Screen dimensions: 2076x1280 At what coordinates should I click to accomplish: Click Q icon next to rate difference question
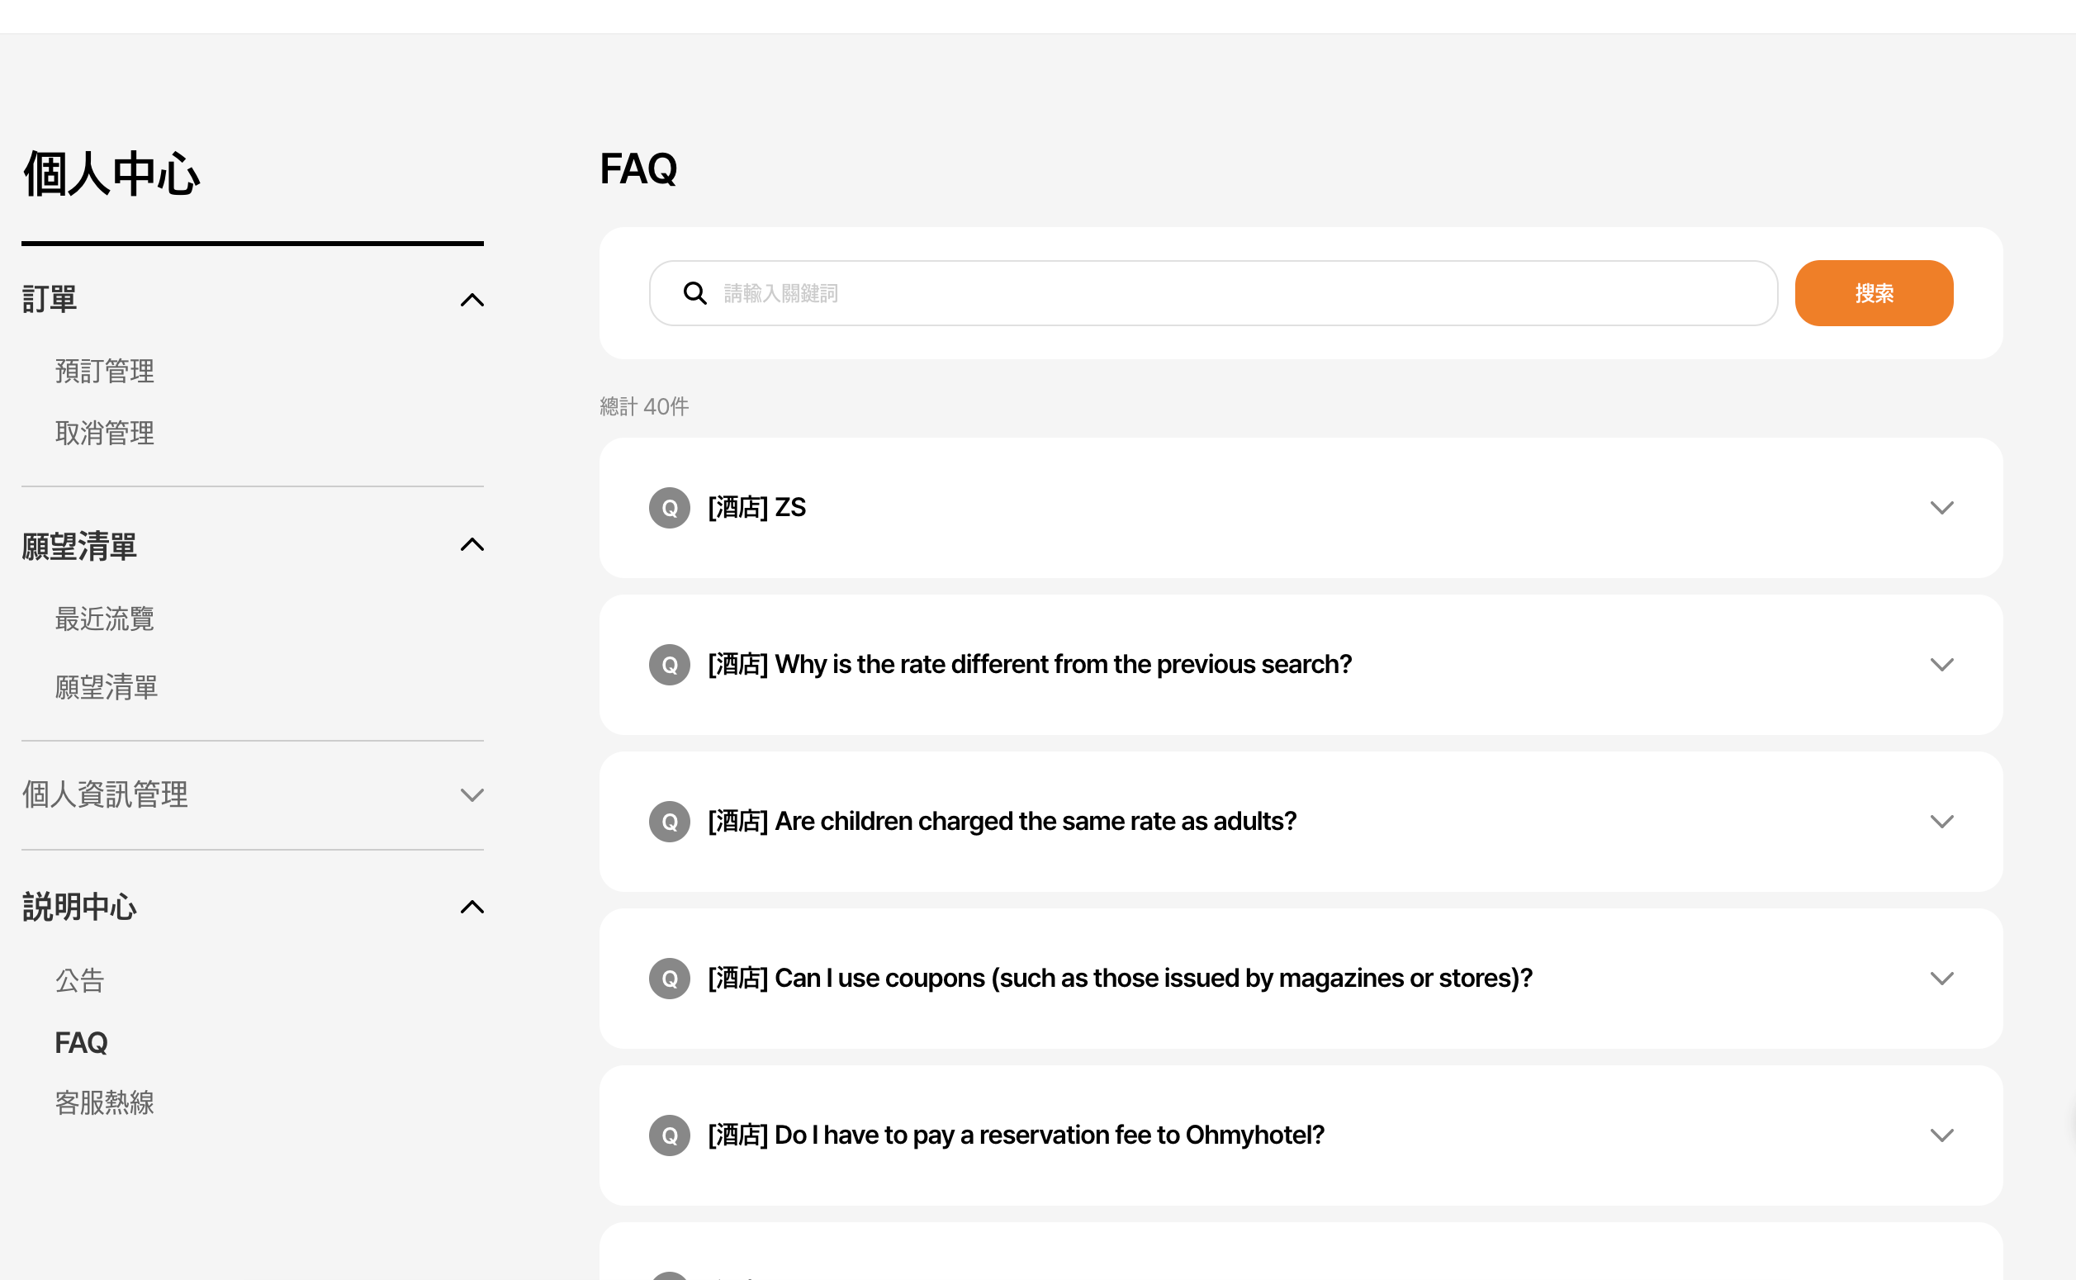[x=670, y=665]
